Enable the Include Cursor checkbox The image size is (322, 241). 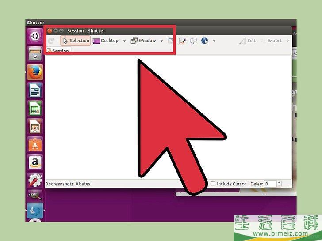click(213, 184)
